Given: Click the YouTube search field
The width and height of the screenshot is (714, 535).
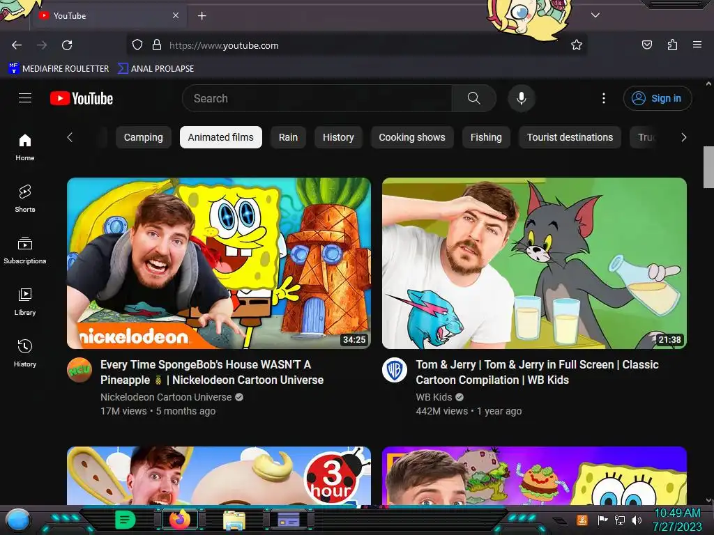Looking at the screenshot, I should point(317,98).
